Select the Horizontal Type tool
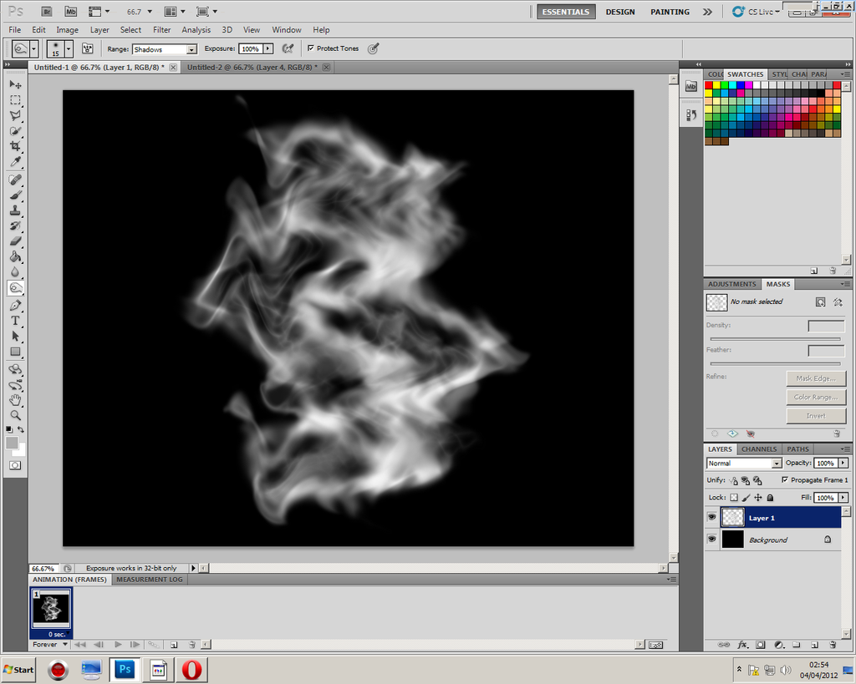 (x=15, y=321)
